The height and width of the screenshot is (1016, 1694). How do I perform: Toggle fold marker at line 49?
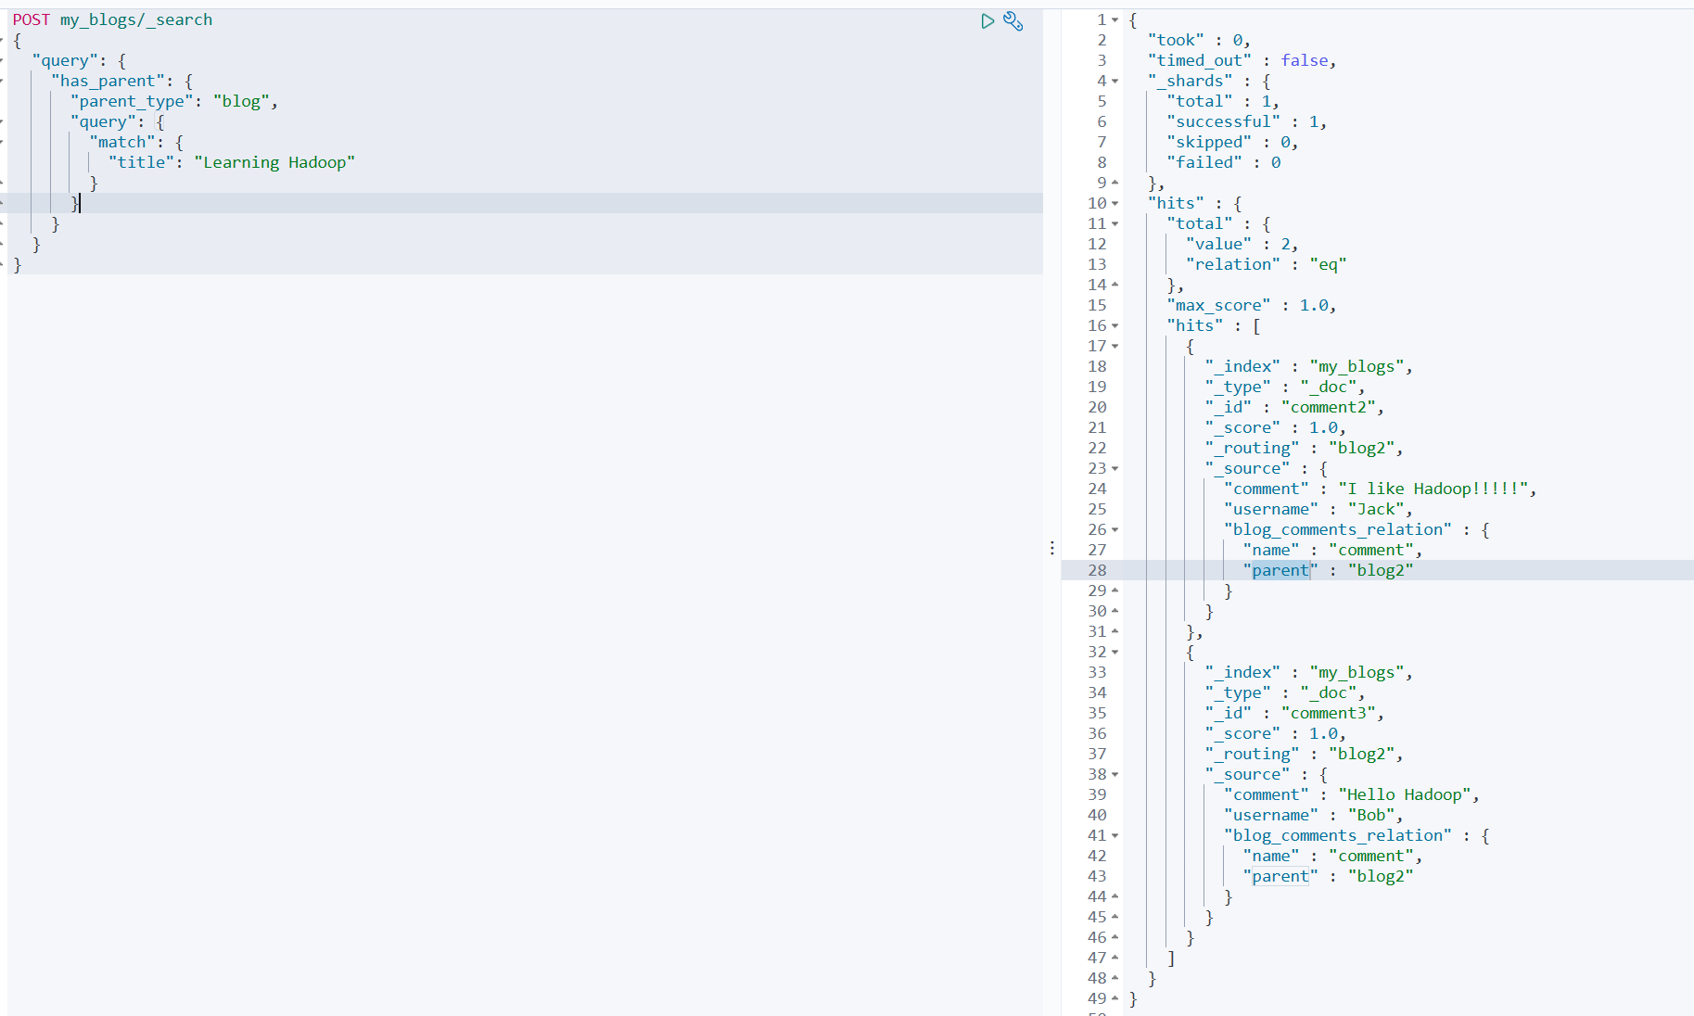[1115, 998]
